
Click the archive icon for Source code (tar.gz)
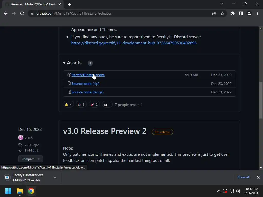pyautogui.click(x=69, y=92)
